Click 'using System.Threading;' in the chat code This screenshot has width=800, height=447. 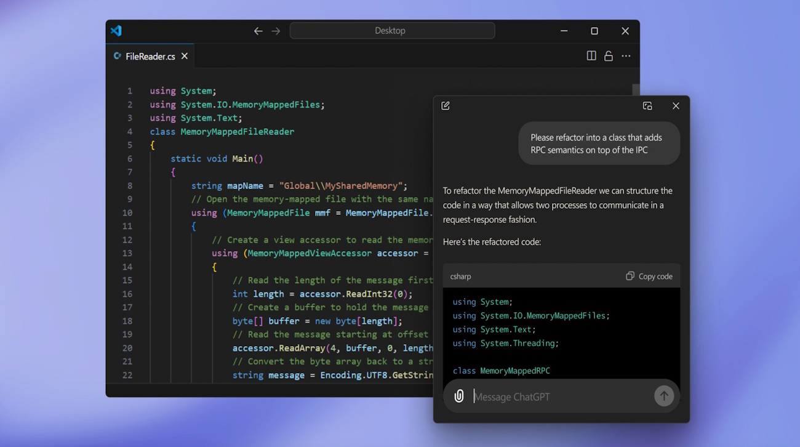(x=506, y=343)
